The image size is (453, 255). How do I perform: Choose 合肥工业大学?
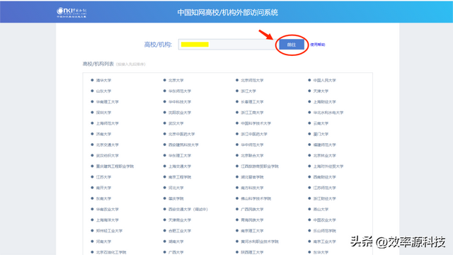[x=180, y=231]
